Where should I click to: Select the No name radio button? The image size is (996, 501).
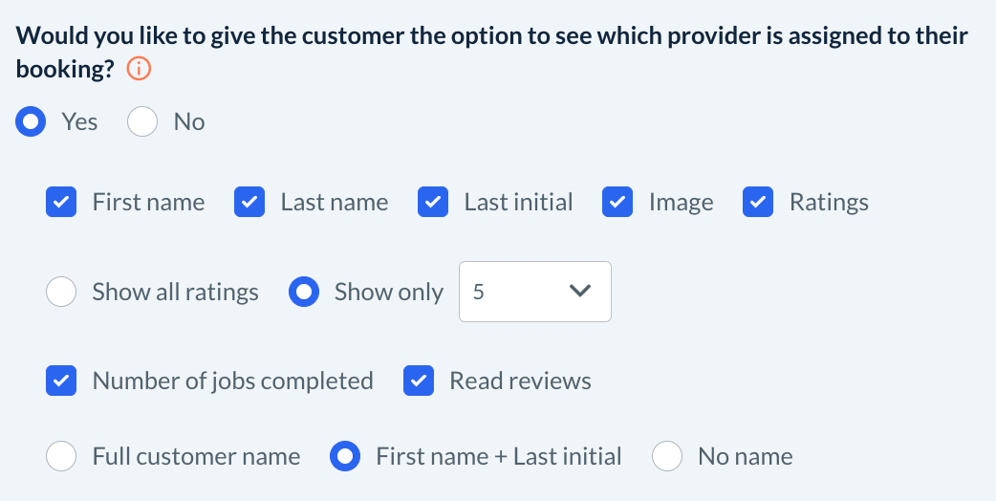667,457
